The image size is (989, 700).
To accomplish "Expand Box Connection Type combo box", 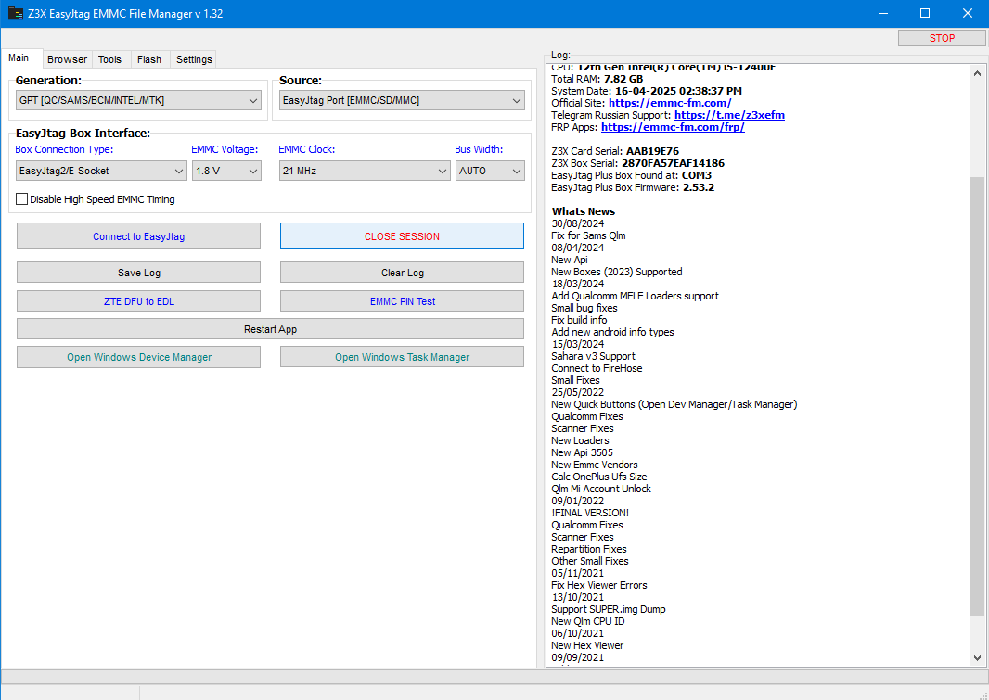I will click(101, 171).
